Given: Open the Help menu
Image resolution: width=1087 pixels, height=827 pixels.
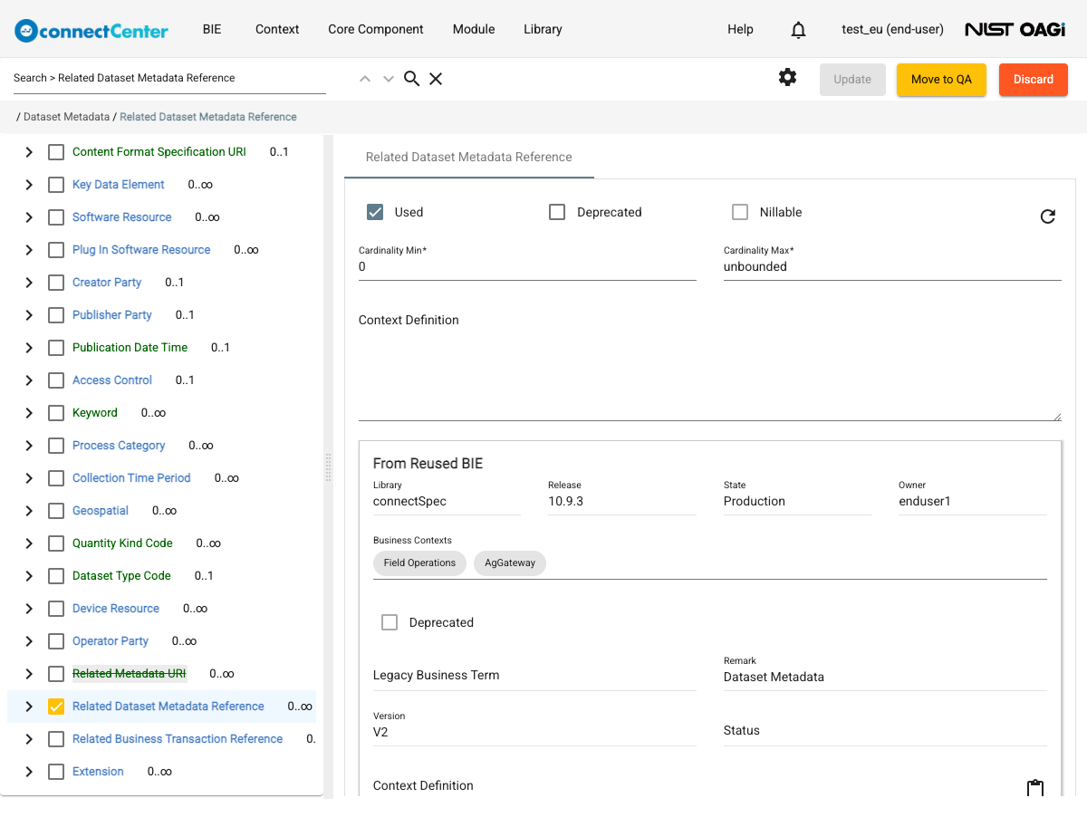Looking at the screenshot, I should point(740,29).
